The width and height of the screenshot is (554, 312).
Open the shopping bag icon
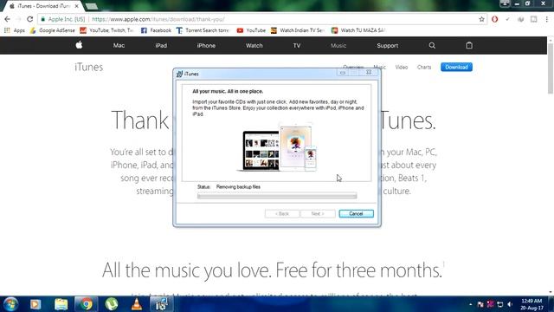tap(469, 45)
